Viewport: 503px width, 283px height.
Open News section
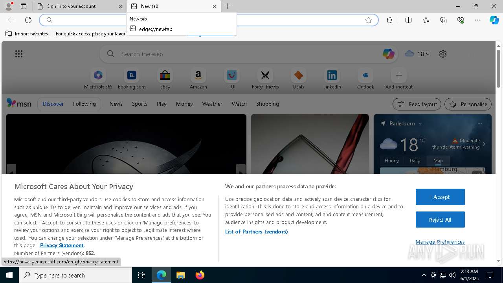pyautogui.click(x=116, y=104)
